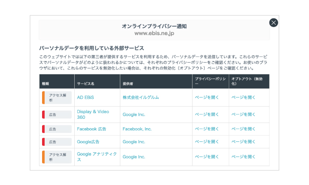Open privacy policy for Google アナリティクス
Image resolution: width=309 pixels, height=185 pixels.
click(x=207, y=157)
